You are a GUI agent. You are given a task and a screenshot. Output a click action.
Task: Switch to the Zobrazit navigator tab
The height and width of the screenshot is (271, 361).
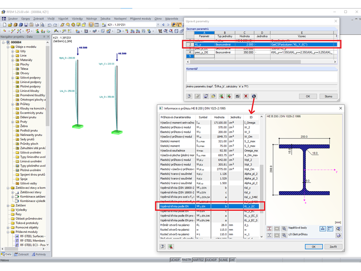(21, 254)
